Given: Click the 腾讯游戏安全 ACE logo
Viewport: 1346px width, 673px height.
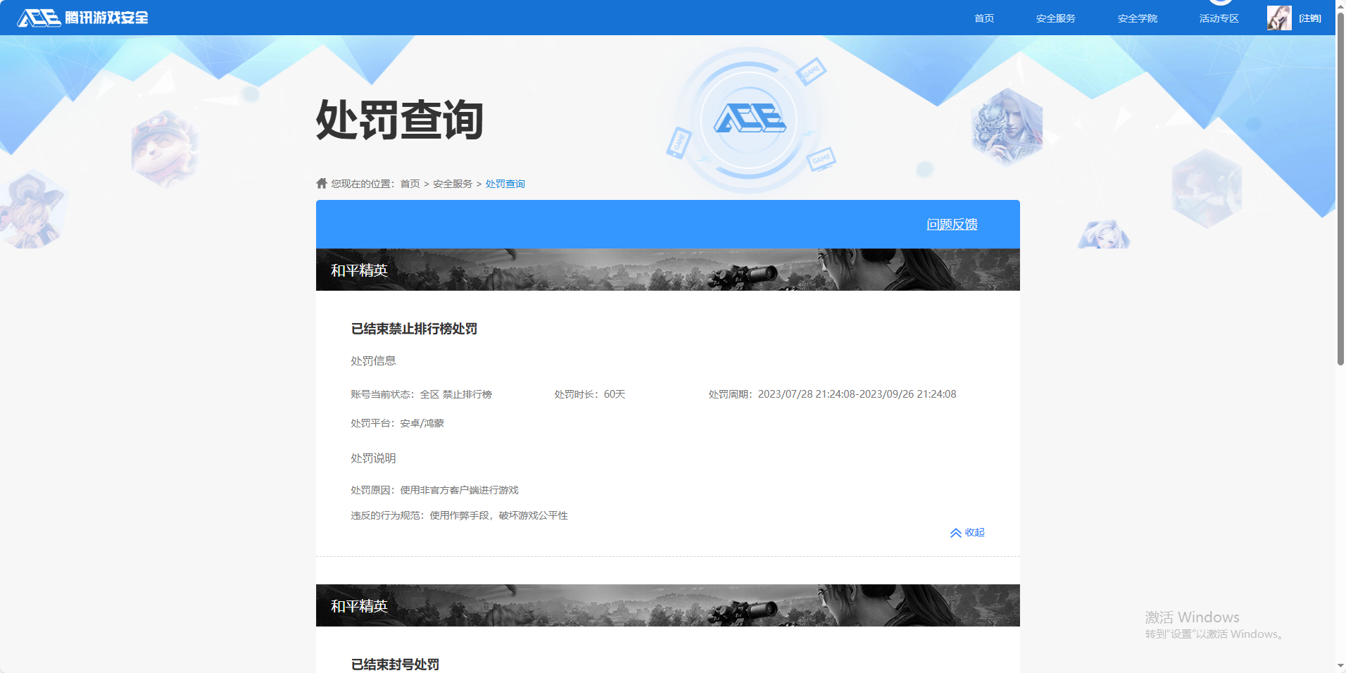Looking at the screenshot, I should [81, 18].
